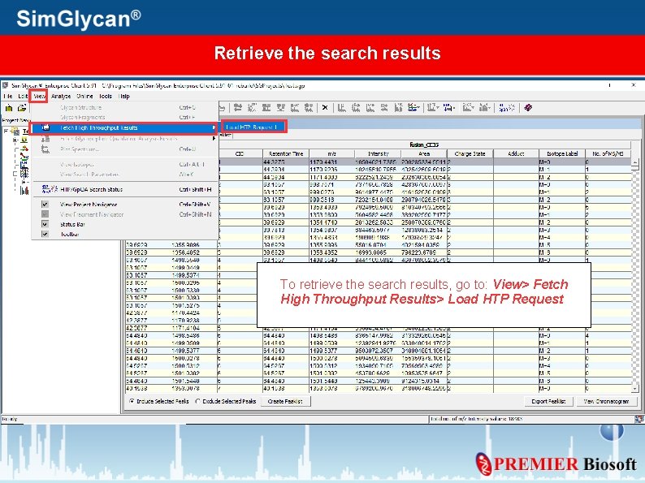Click the View Chromatogram button

coord(606,401)
